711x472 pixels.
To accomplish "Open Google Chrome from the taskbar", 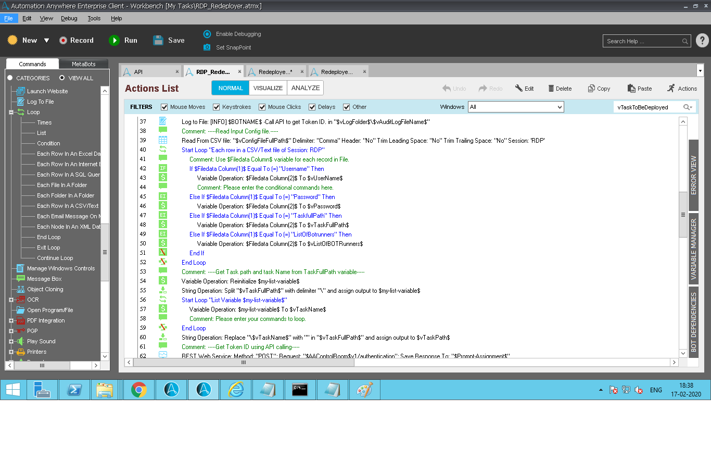I will coord(138,390).
